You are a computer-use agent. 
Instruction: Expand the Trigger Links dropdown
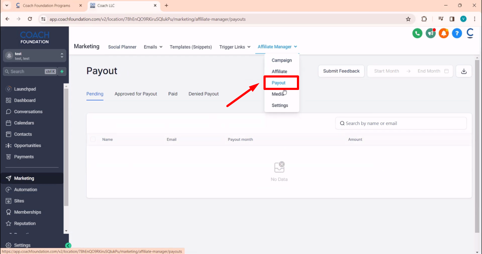235,47
